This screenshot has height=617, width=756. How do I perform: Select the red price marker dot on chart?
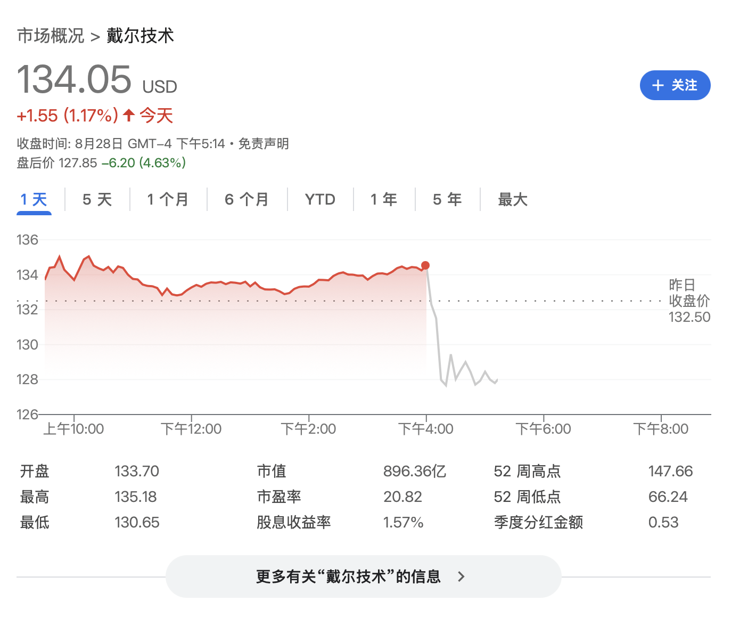click(425, 265)
